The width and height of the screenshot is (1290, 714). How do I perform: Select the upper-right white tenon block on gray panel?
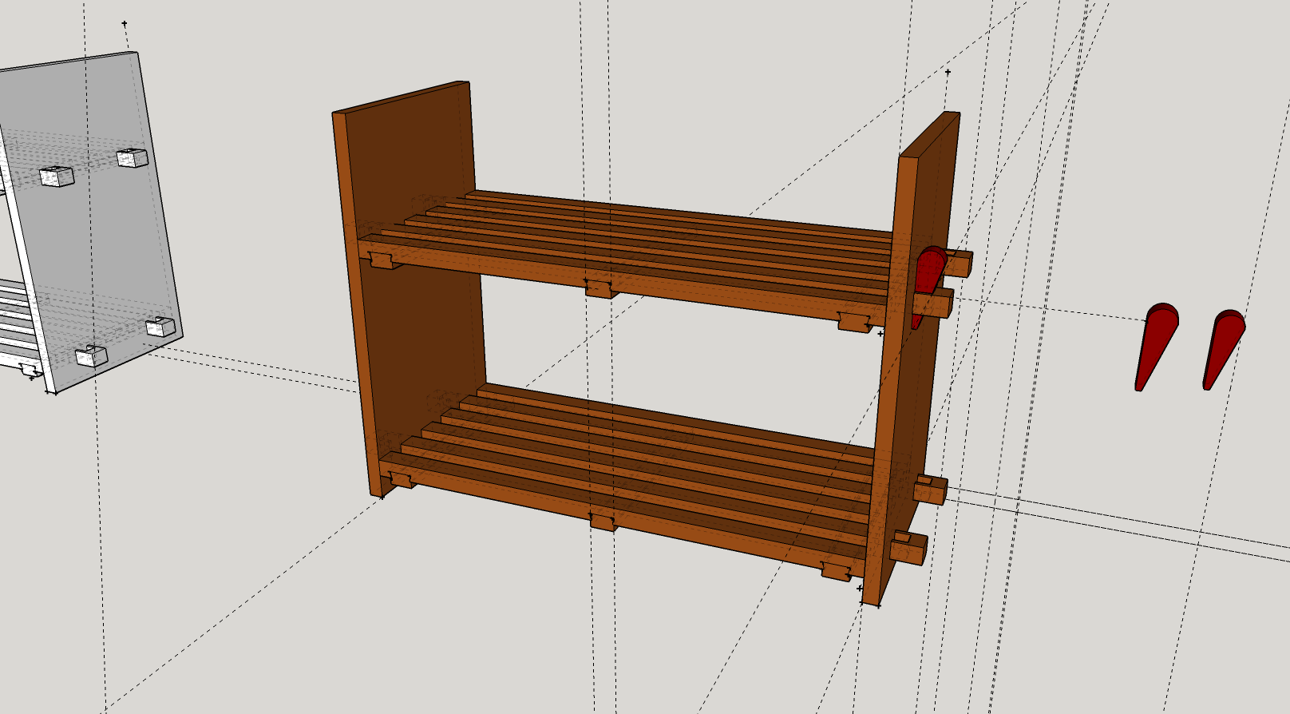[133, 157]
